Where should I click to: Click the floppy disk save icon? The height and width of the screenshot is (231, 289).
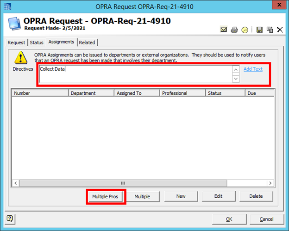259,30
